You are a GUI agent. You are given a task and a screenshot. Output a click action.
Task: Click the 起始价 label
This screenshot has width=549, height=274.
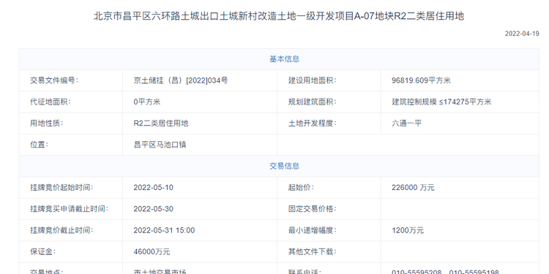(x=301, y=188)
